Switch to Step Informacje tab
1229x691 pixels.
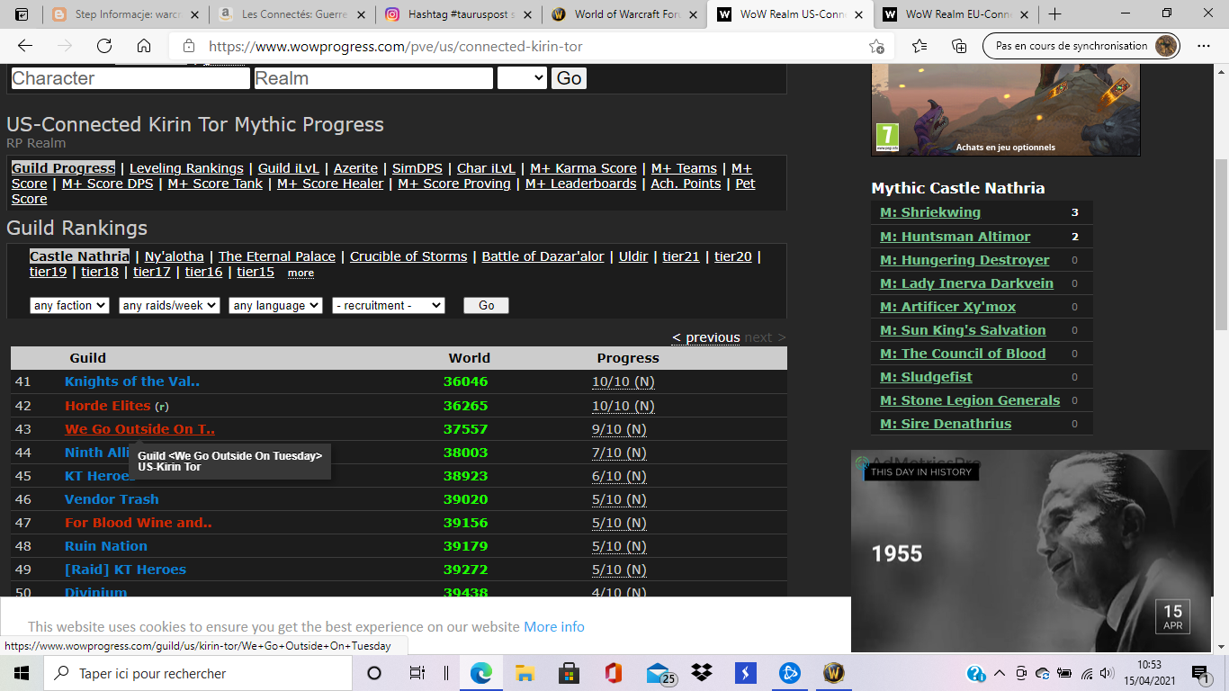tap(126, 13)
